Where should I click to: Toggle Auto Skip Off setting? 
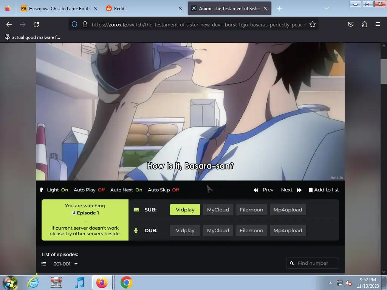163,190
